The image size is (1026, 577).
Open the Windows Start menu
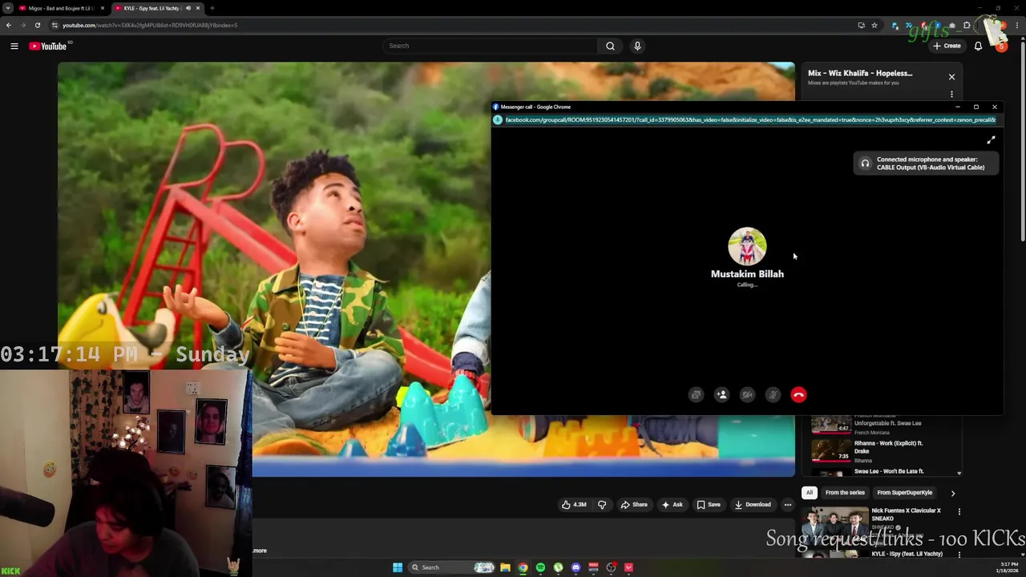[x=398, y=567]
